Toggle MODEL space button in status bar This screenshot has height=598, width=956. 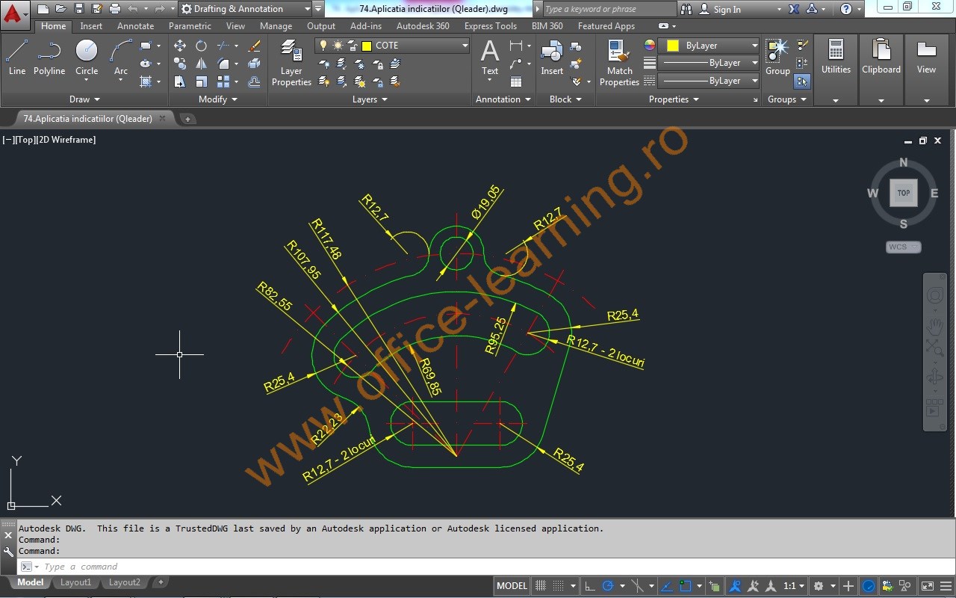[x=512, y=586]
